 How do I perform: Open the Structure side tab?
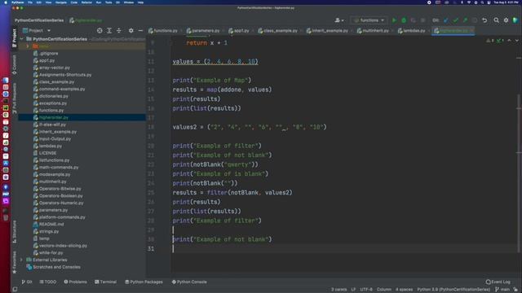[15, 231]
